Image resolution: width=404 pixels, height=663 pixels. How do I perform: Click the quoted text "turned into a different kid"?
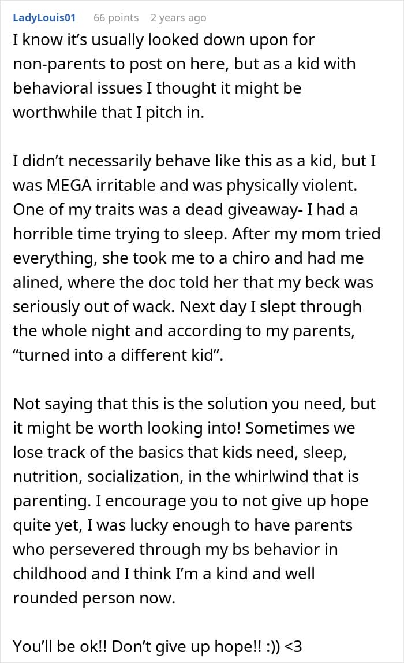point(118,355)
